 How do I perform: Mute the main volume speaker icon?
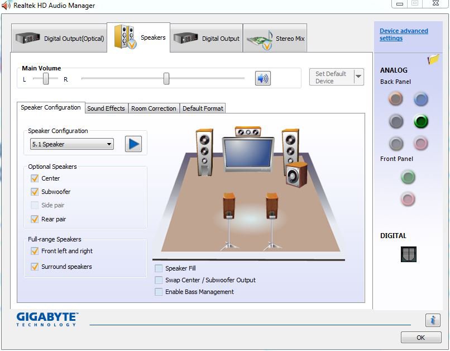click(262, 78)
